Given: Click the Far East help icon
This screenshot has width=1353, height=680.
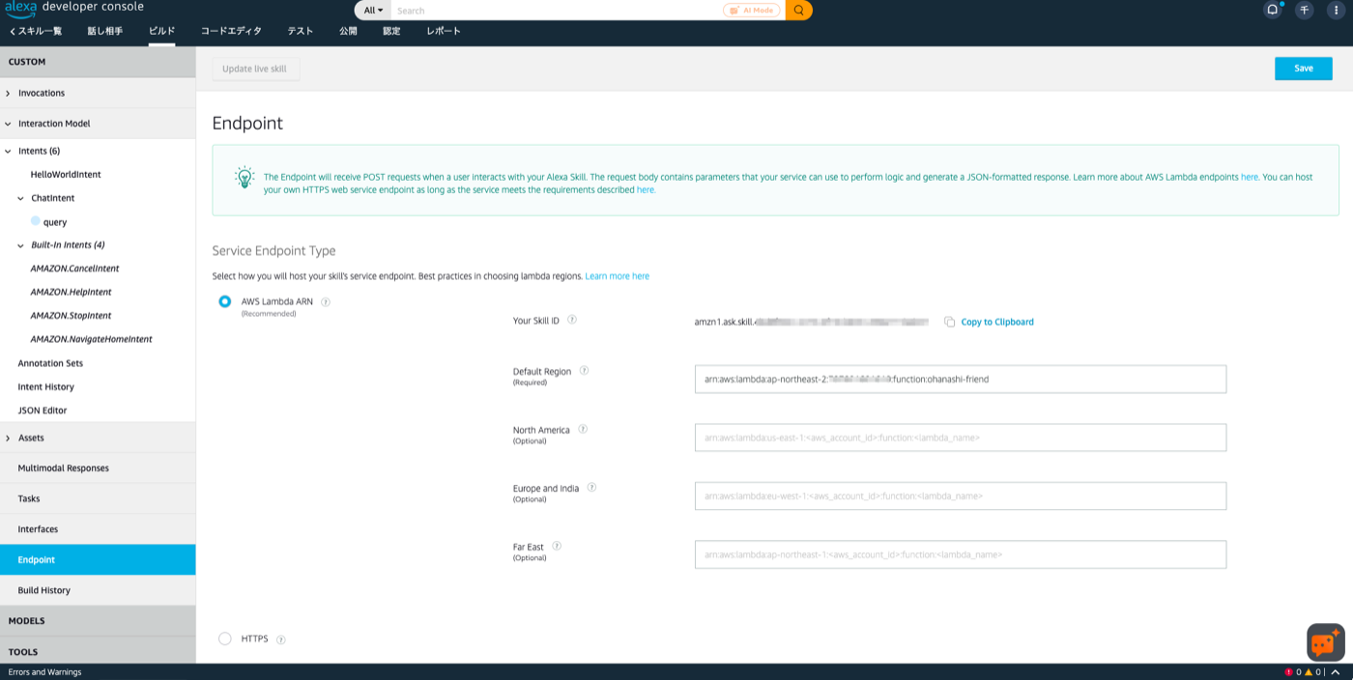Looking at the screenshot, I should (557, 546).
